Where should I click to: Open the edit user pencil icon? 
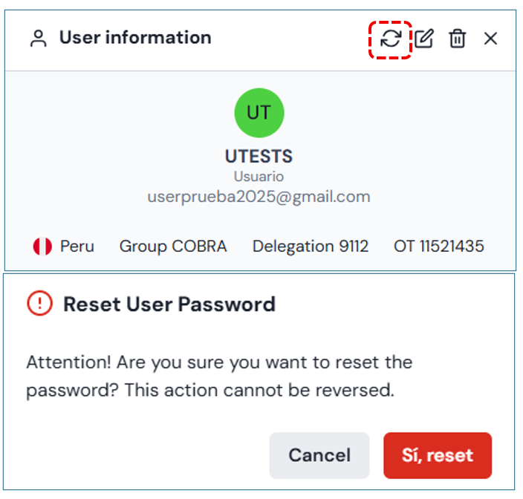pos(423,39)
